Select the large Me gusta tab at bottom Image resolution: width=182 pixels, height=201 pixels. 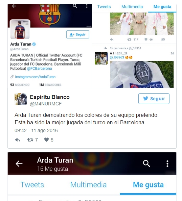(148, 185)
